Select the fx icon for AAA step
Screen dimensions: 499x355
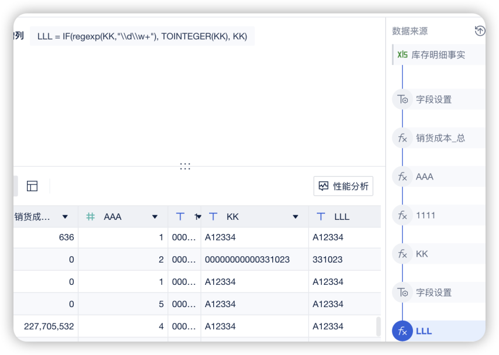402,177
